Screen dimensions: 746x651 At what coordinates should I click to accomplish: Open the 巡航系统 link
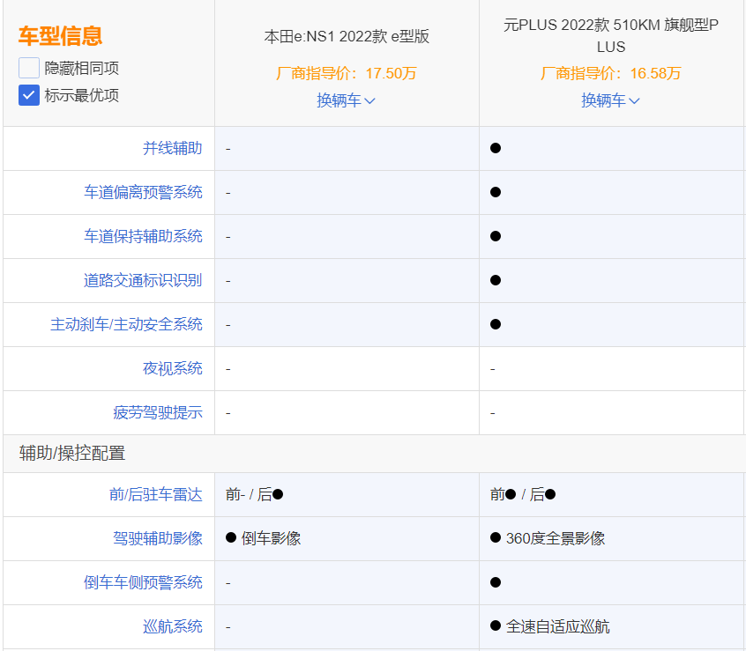pyautogui.click(x=173, y=626)
